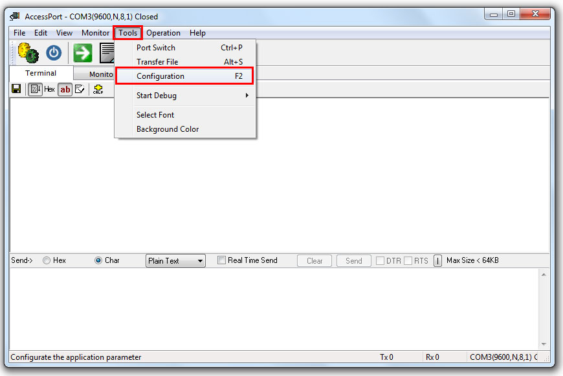Screen dimensions: 563x376
Task: Click the 'Max Size < 64KB' label
Action: (472, 260)
